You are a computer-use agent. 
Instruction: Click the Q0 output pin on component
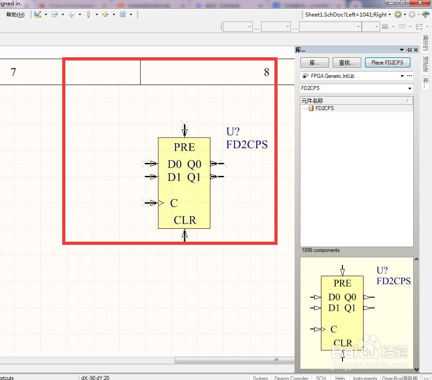pyautogui.click(x=217, y=163)
